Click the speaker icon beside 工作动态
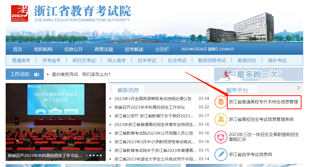 pyautogui.click(x=37, y=74)
